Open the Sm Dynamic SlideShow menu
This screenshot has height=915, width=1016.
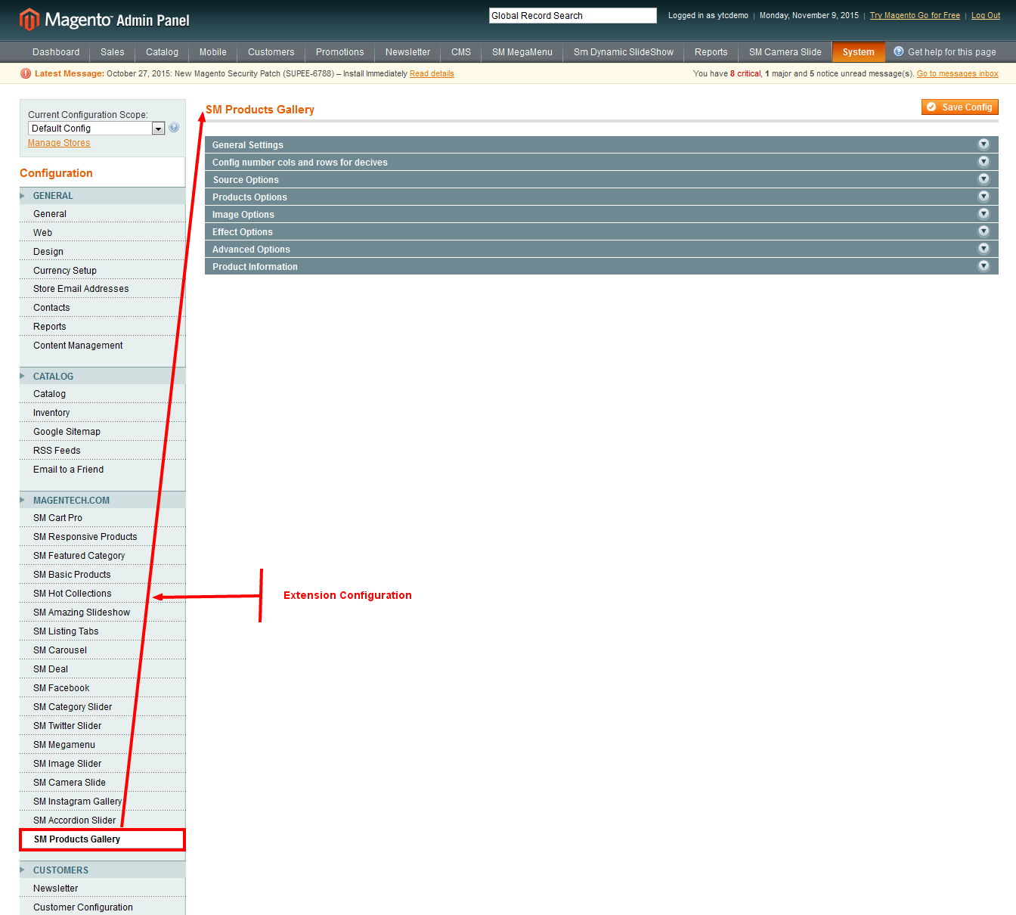624,52
